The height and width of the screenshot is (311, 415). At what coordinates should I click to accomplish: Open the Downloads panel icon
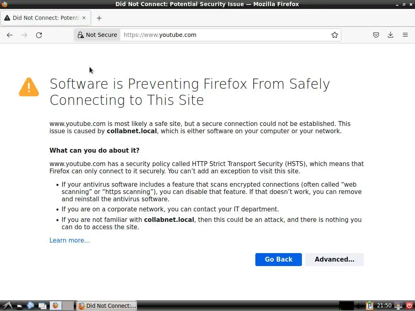(390, 35)
